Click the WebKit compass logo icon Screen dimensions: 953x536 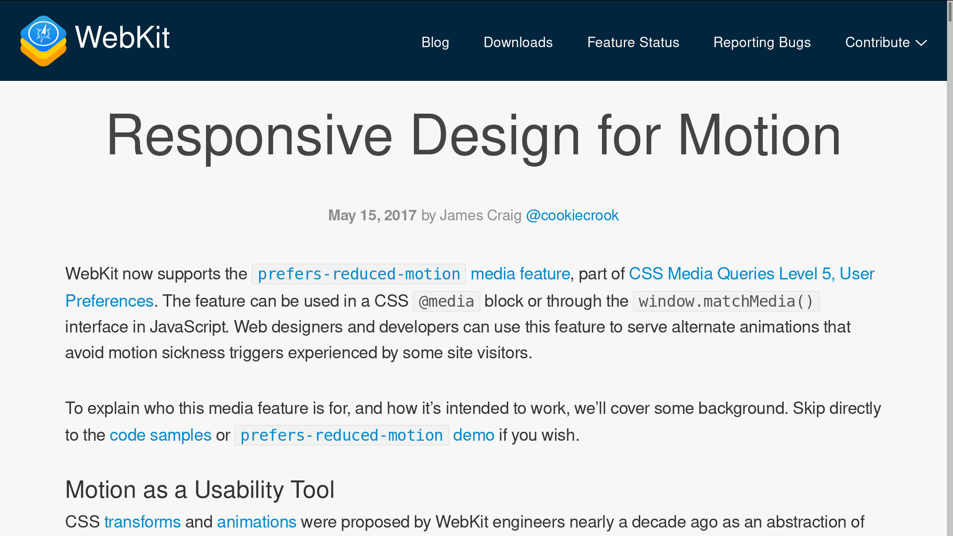coord(43,41)
